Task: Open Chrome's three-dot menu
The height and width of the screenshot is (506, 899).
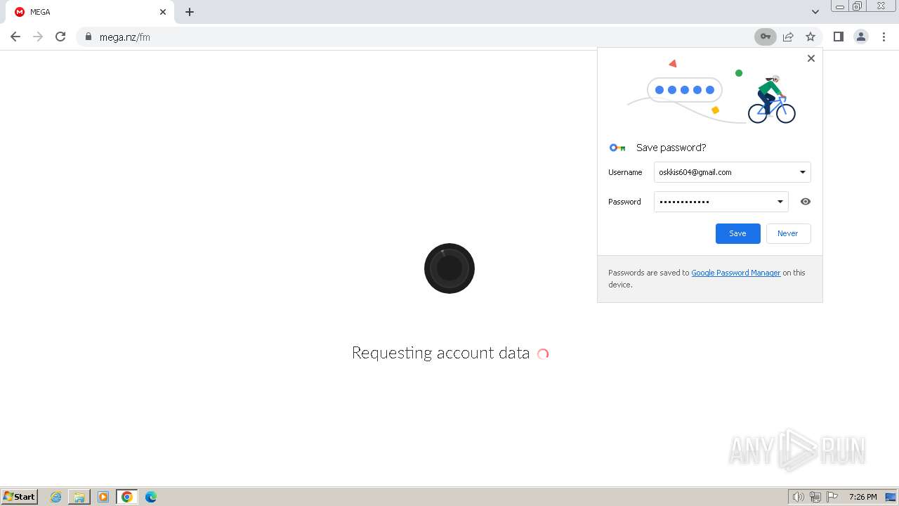Action: coord(884,37)
